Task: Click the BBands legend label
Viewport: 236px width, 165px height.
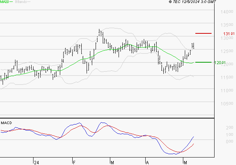Action: pyautogui.click(x=21, y=2)
